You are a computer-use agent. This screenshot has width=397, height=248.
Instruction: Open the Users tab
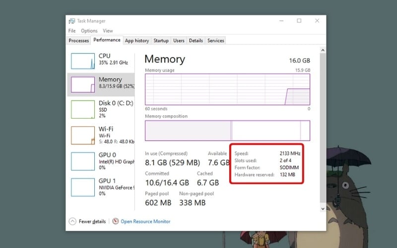click(179, 41)
